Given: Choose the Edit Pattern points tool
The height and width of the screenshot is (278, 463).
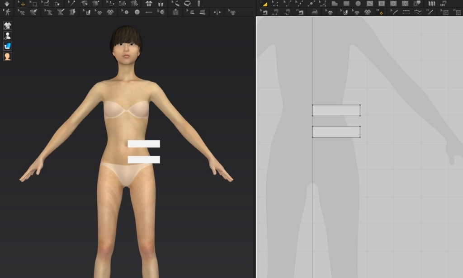Looking at the screenshot, I should [275, 4].
